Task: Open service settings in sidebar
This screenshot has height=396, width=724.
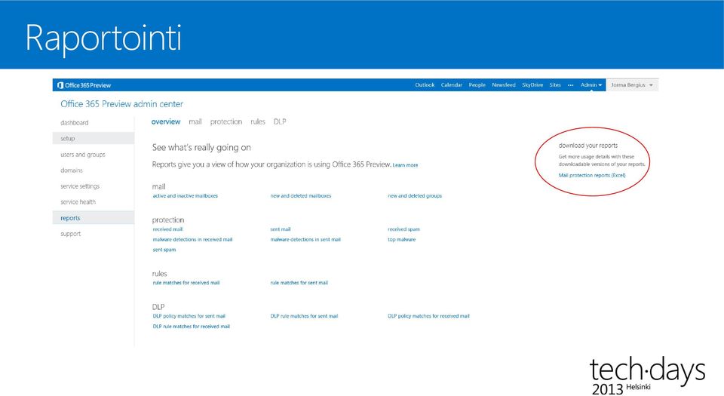Action: [x=80, y=186]
